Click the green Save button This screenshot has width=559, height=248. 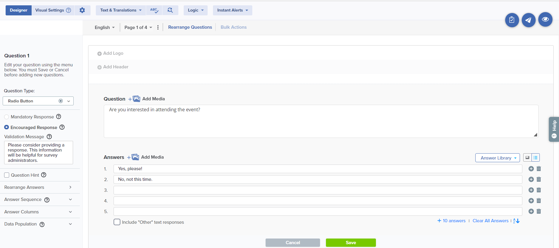click(350, 243)
